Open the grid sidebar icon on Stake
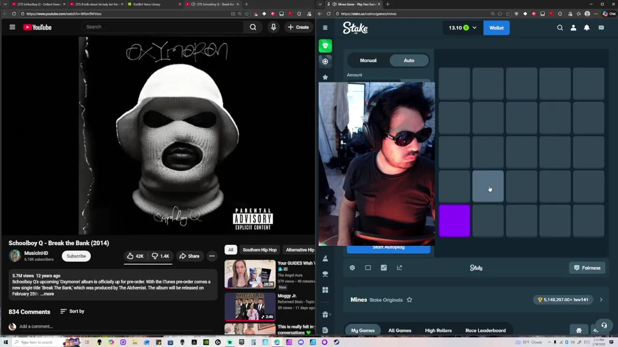 pos(325,290)
